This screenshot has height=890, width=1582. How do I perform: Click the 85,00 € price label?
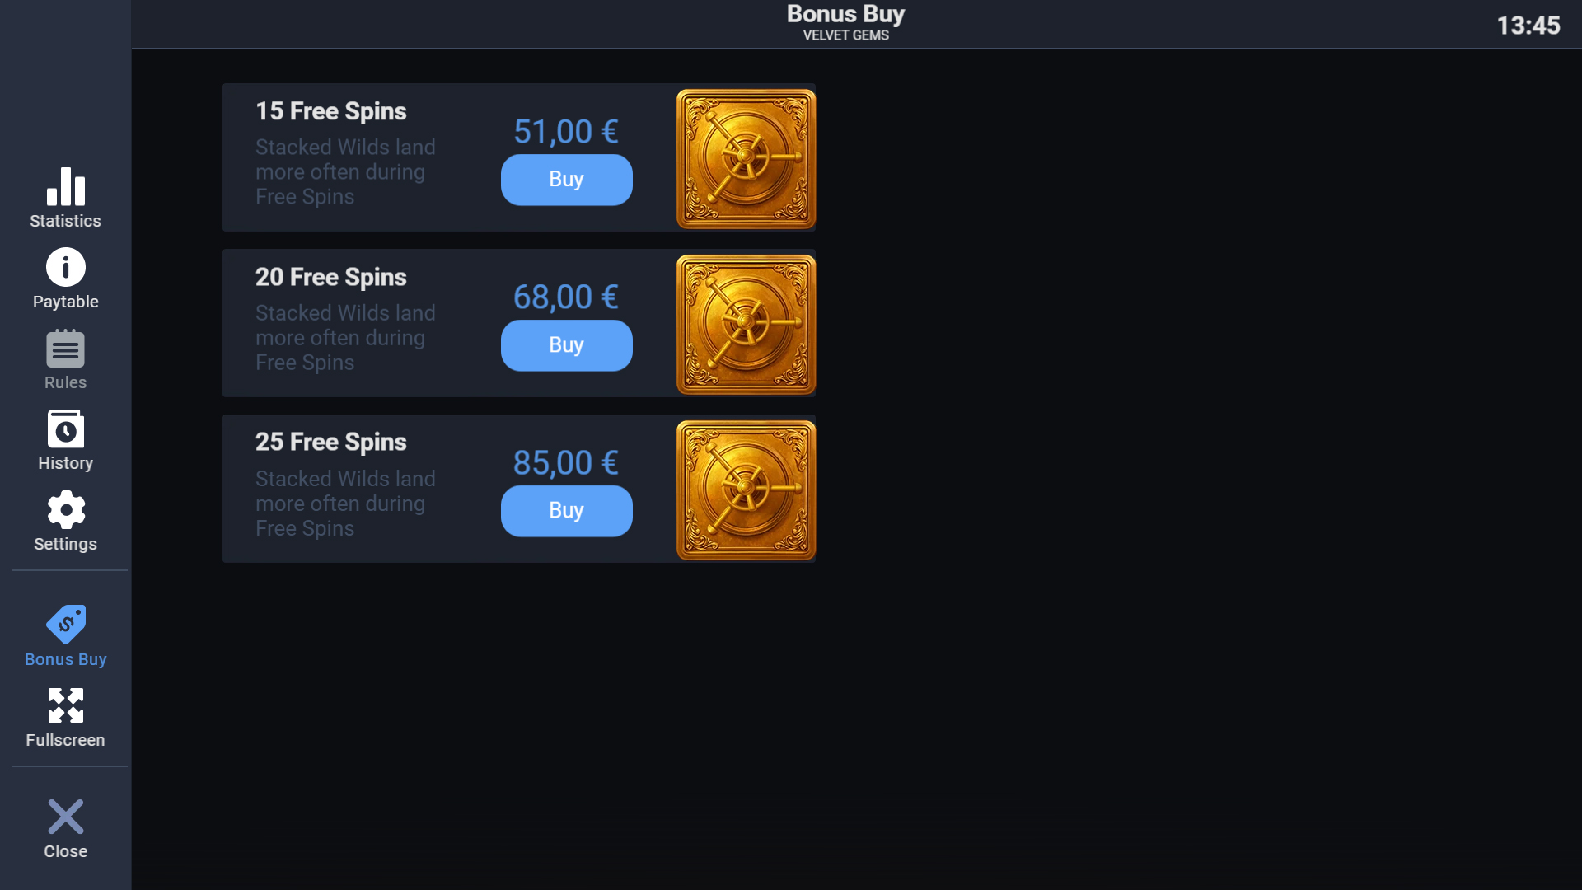point(566,463)
